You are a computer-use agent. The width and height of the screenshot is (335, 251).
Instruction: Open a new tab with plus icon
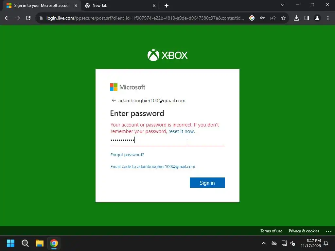[x=167, y=6]
